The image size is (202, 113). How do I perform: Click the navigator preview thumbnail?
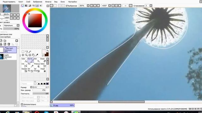(7, 8)
